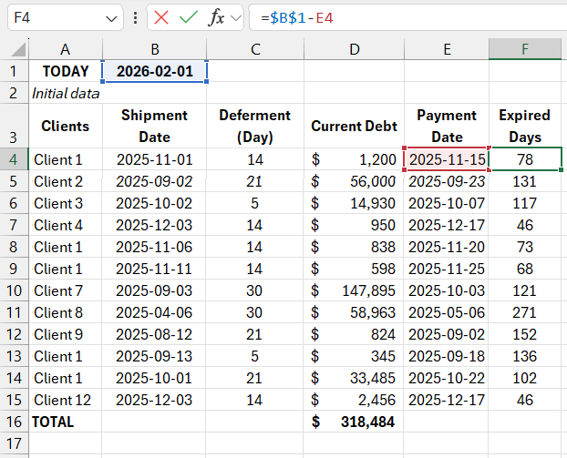This screenshot has height=458, width=567.
Task: Click expired days cell showing 271
Action: tap(525, 312)
